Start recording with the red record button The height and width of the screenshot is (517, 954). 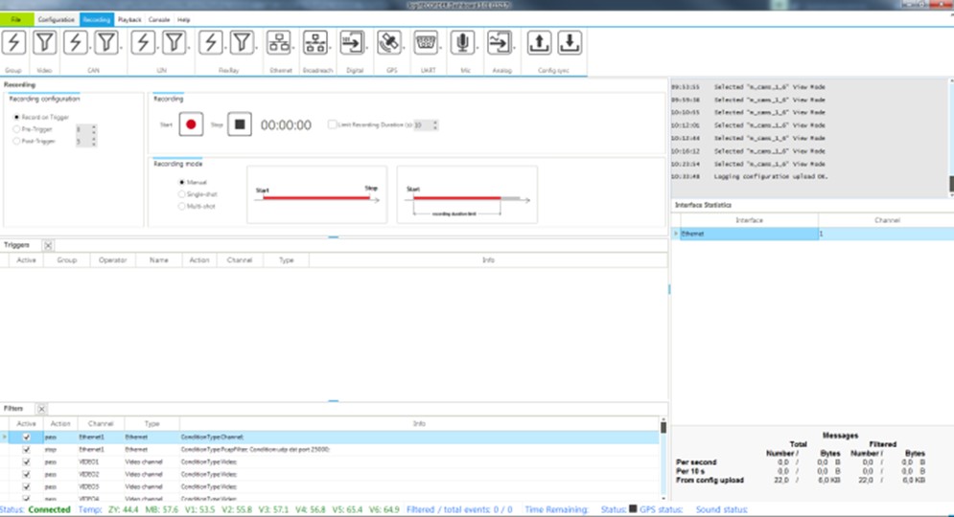click(x=191, y=124)
